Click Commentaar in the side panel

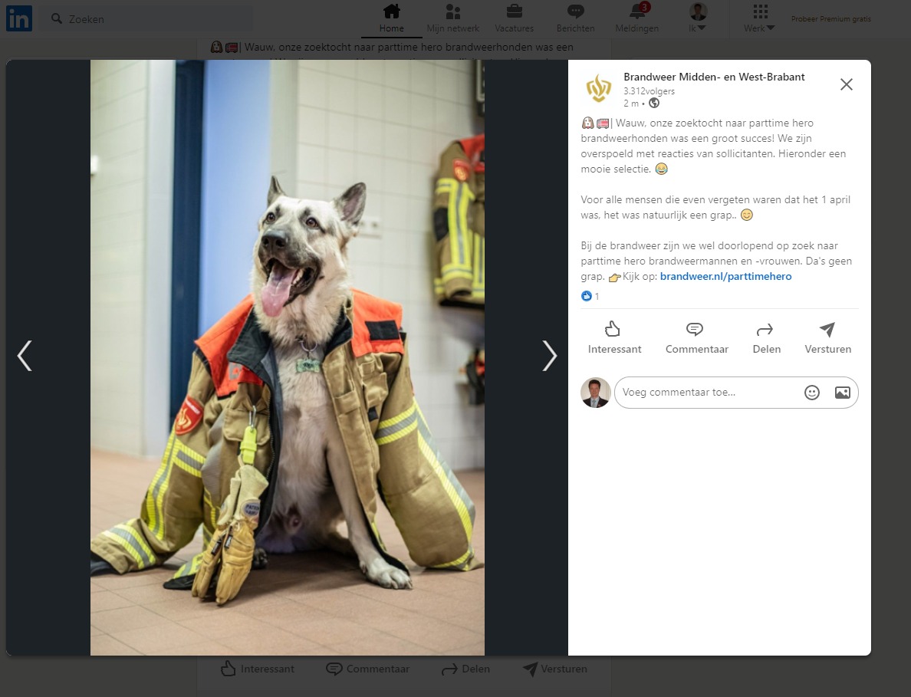[696, 337]
